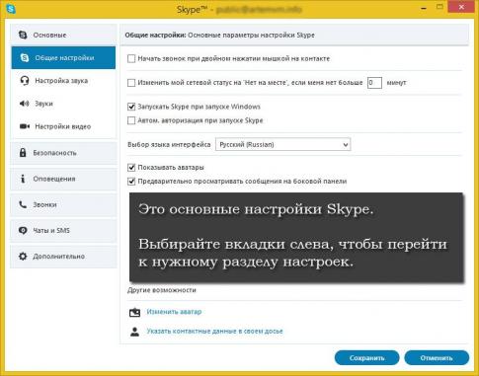The width and height of the screenshot is (479, 376).
Task: Minimize the Skype settings window
Action: (x=424, y=8)
